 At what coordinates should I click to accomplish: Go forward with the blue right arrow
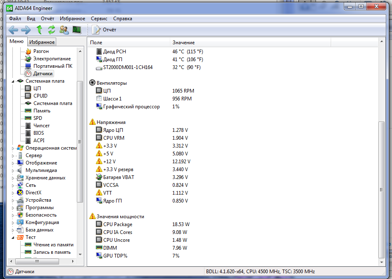pyautogui.click(x=26, y=30)
